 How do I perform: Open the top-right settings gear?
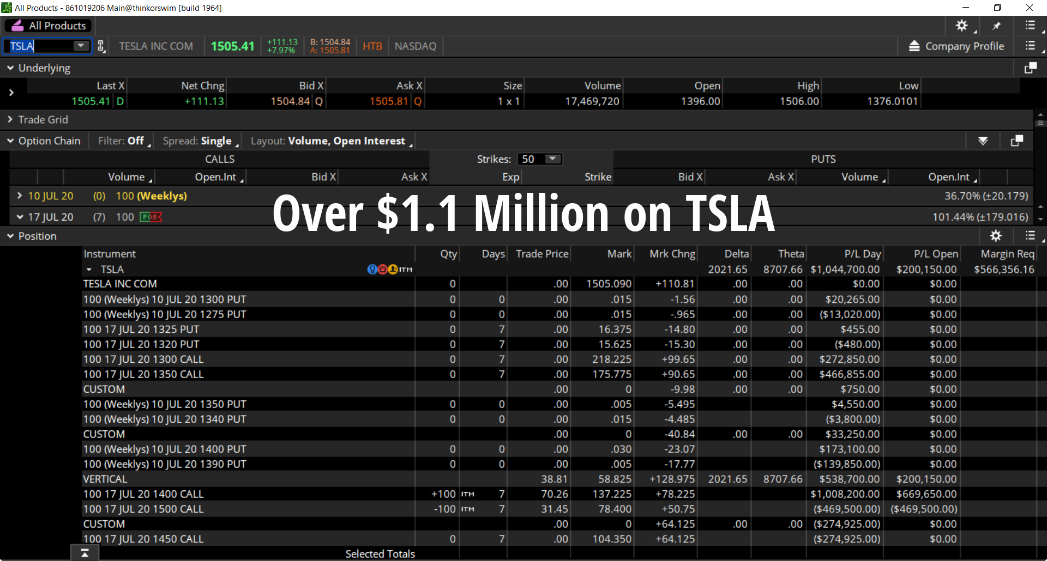(x=961, y=26)
